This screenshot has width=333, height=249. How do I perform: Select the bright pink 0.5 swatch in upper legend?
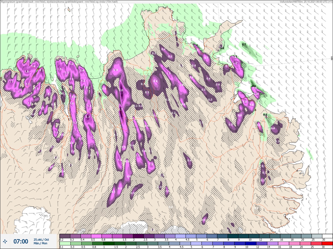click(96, 236)
